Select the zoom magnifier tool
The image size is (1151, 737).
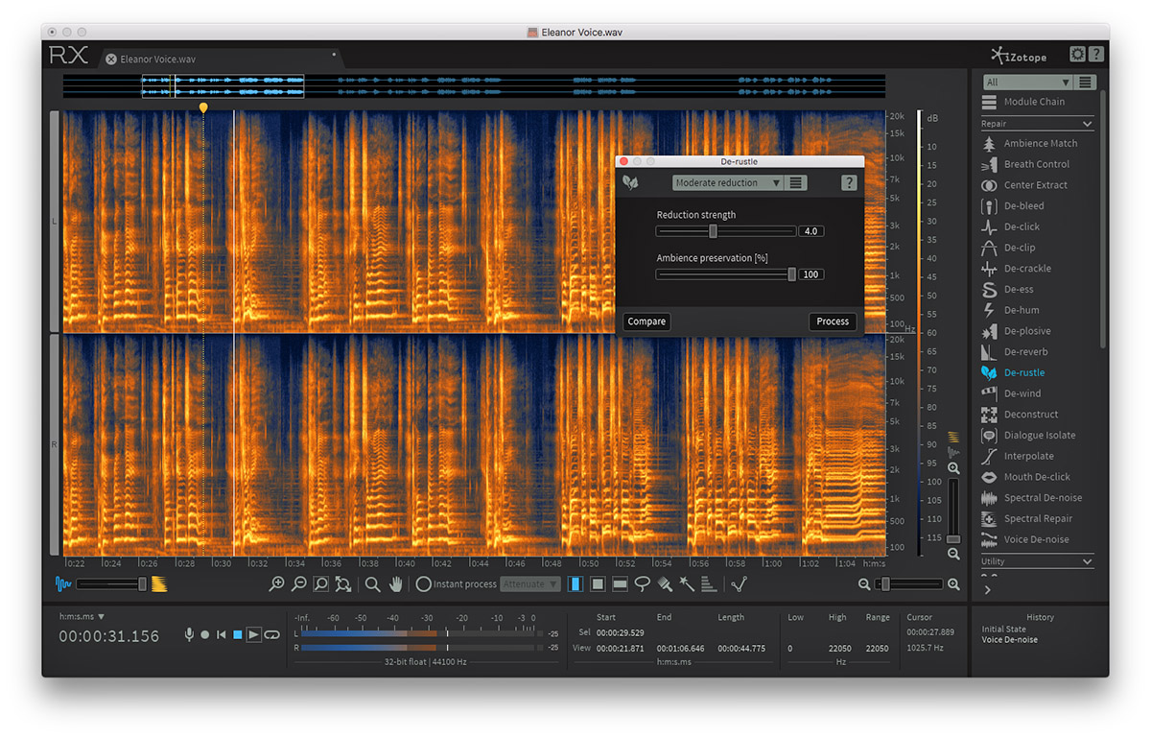click(x=372, y=583)
